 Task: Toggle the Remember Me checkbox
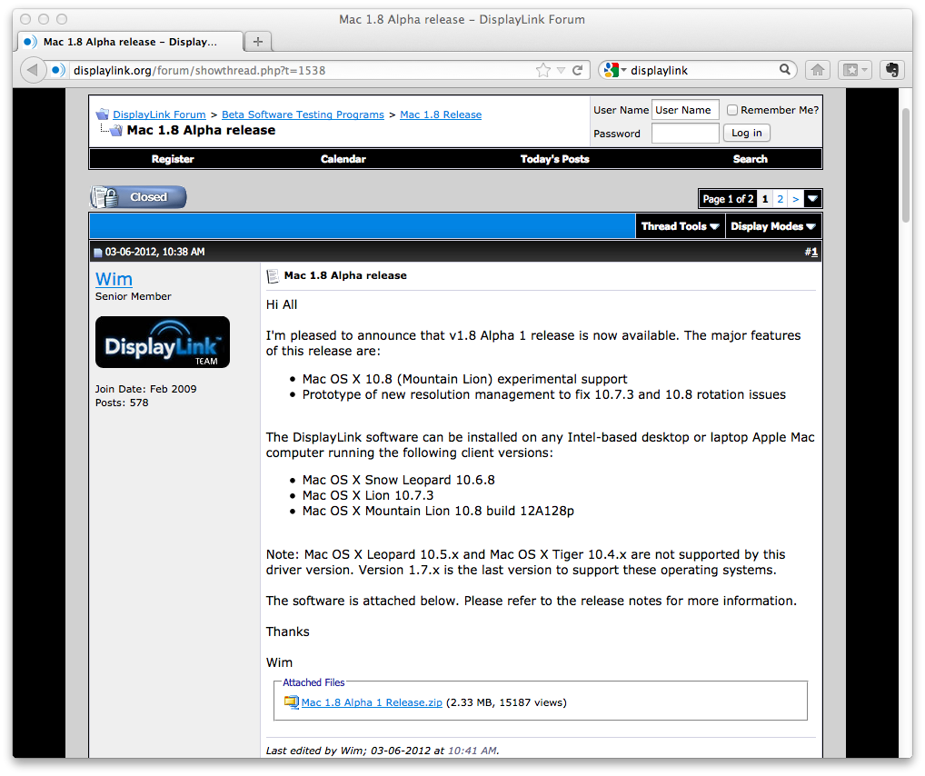[x=732, y=110]
